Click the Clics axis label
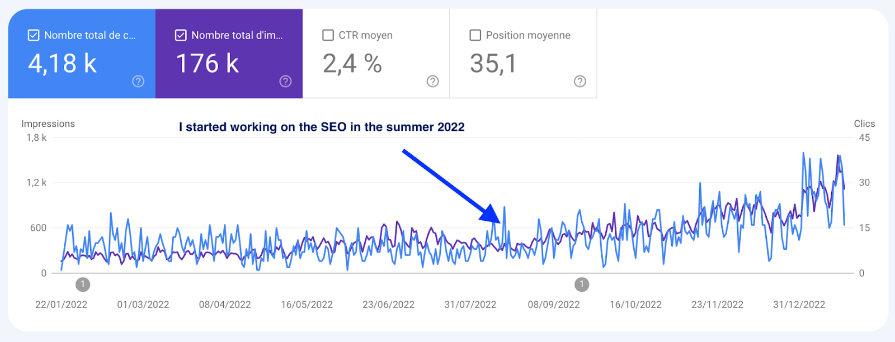The height and width of the screenshot is (342, 895). [x=864, y=123]
